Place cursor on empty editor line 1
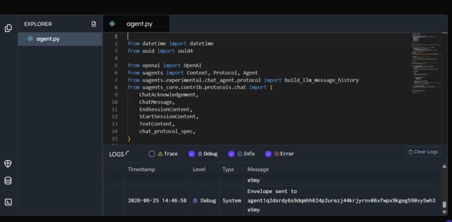Image resolution: width=452 pixels, height=222 pixels. (268, 36)
